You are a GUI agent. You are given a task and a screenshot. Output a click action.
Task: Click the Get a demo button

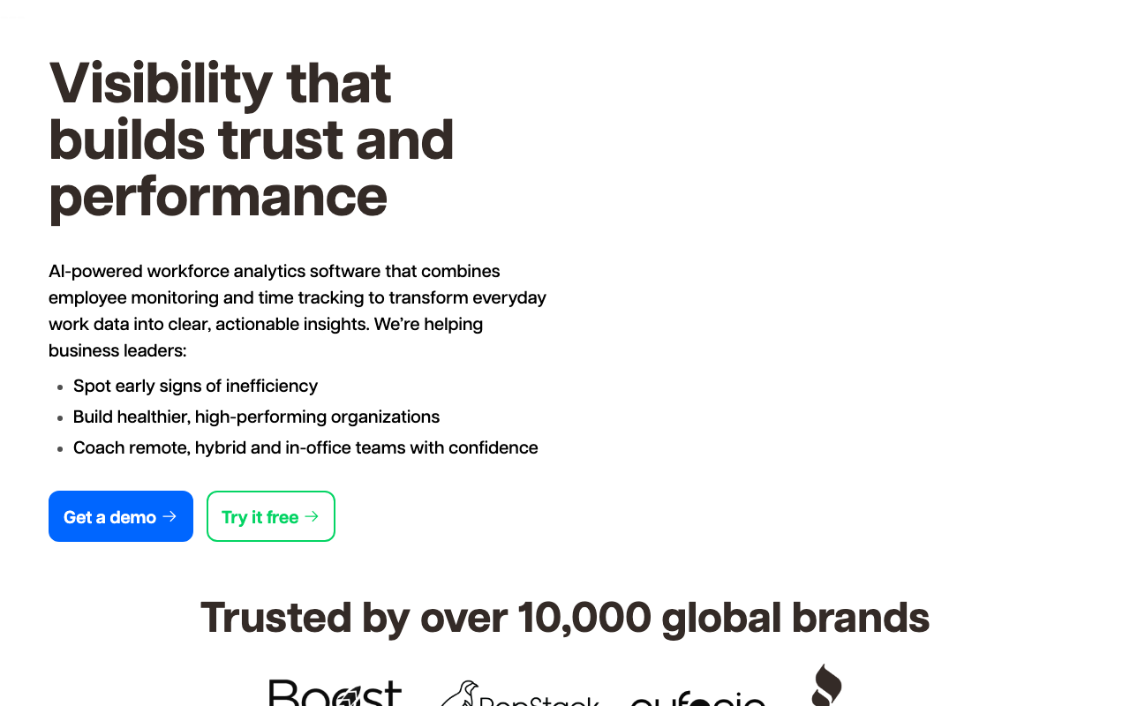[x=120, y=516]
